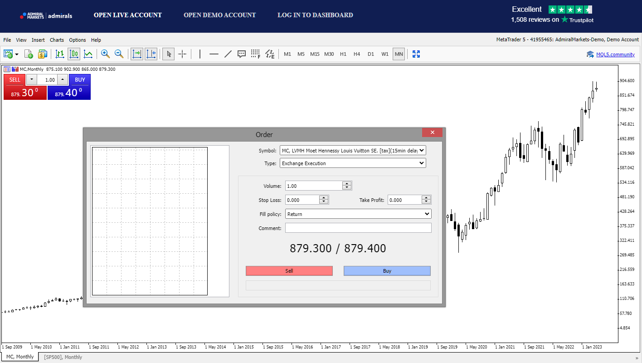This screenshot has height=363, width=642.
Task: Open the Fill policy dropdown
Action: (x=359, y=214)
